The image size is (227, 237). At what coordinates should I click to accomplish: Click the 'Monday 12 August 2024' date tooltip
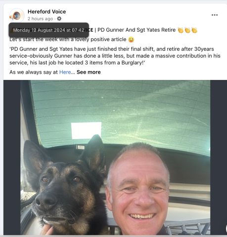pos(49,30)
